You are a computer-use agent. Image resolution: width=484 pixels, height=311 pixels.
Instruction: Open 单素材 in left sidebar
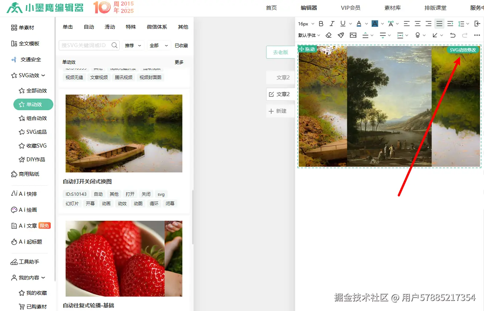(22, 28)
